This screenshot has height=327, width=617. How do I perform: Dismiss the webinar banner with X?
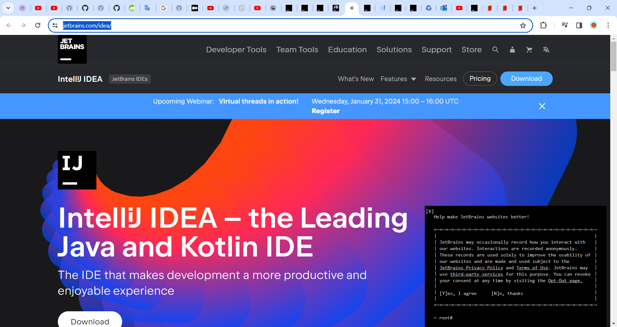click(542, 106)
